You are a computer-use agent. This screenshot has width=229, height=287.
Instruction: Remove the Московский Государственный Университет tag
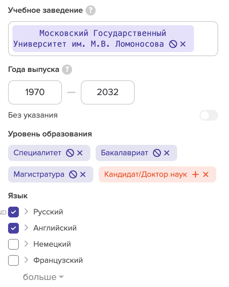183,44
